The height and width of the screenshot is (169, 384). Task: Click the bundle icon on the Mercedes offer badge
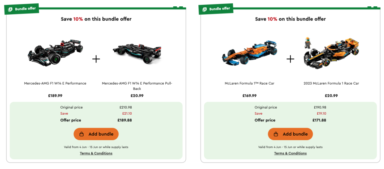(x=10, y=9)
